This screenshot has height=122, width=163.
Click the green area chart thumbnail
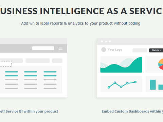121,64
